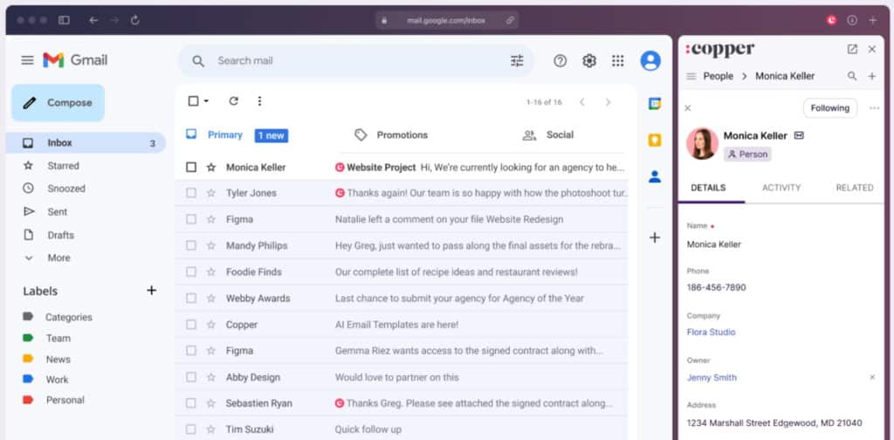The image size is (894, 440).
Task: Toggle the browser sidebar icon
Action: tap(64, 20)
